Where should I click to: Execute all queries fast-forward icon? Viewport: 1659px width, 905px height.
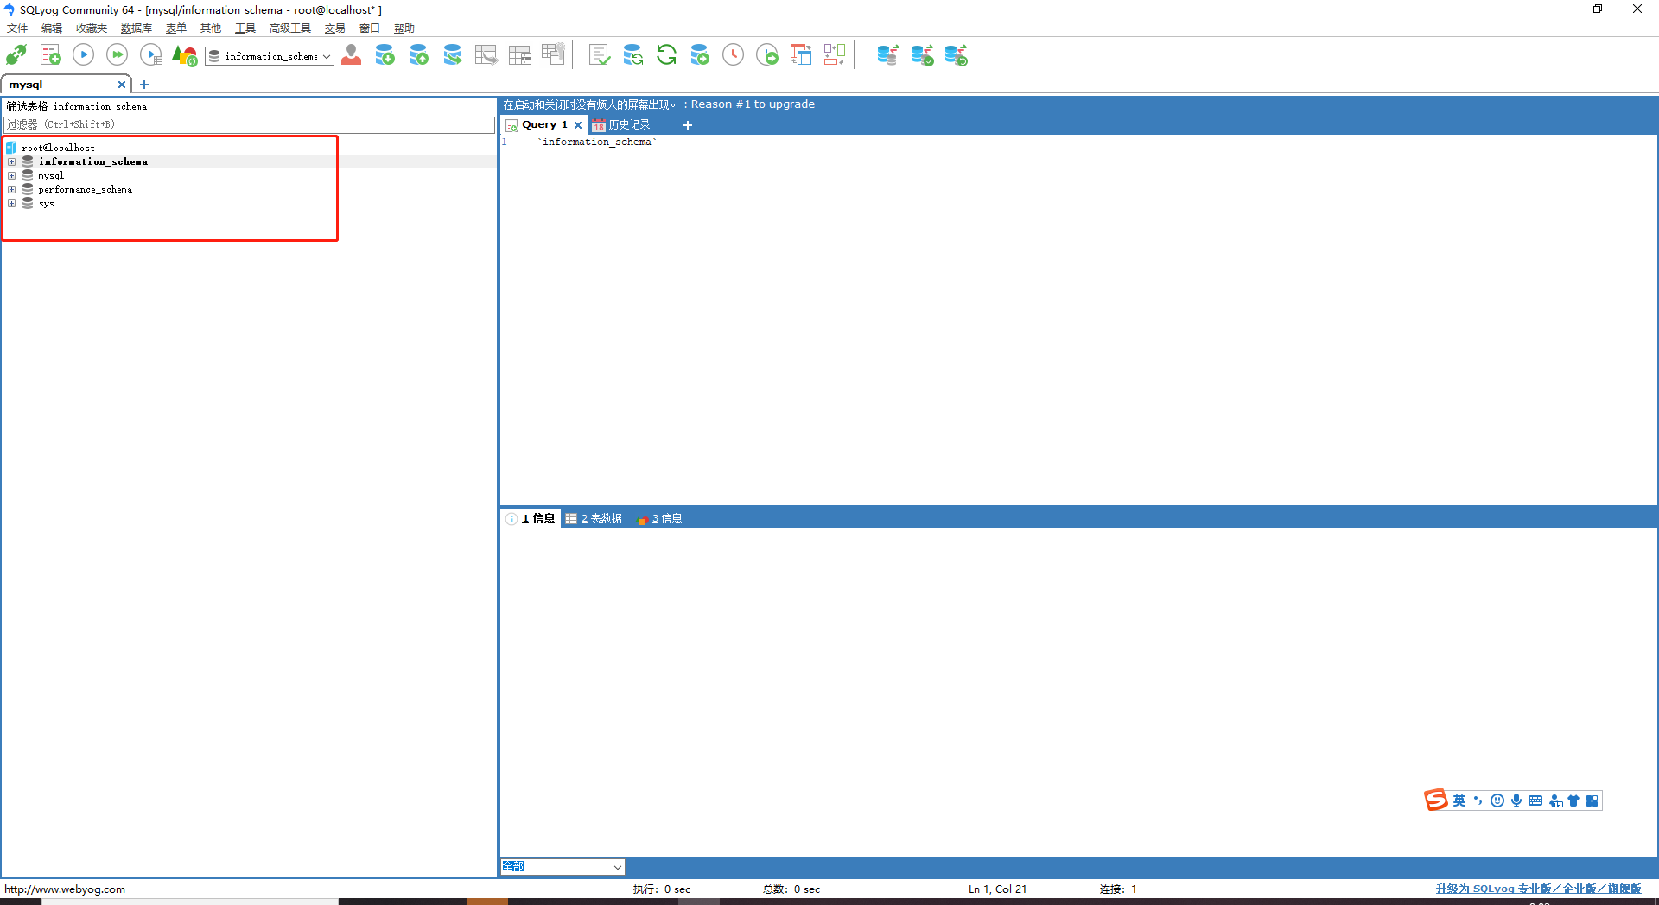point(117,55)
